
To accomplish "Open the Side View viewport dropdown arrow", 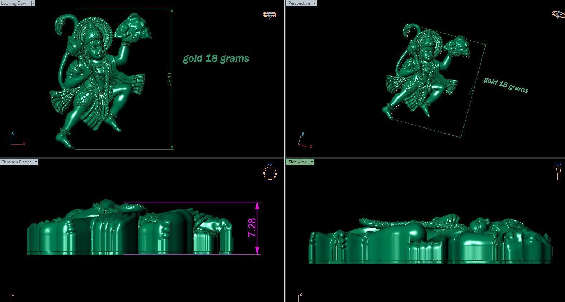I will click(x=312, y=162).
